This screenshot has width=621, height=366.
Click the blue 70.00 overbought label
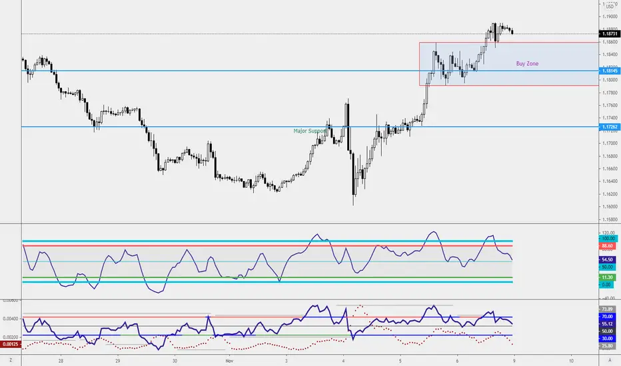[x=608, y=317]
